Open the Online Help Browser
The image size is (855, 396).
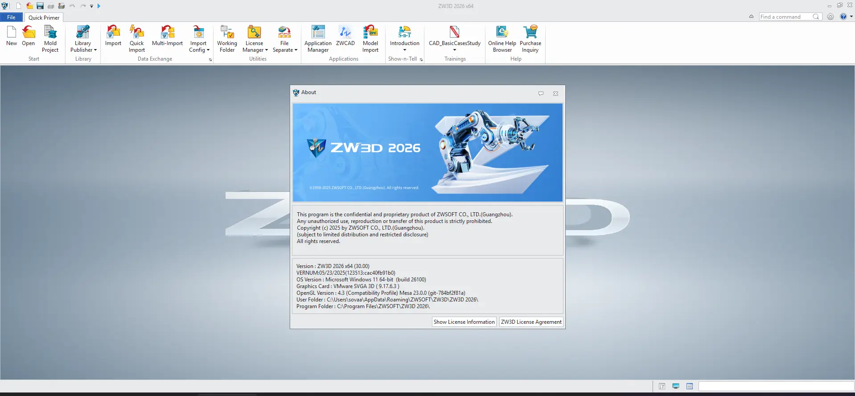pyautogui.click(x=502, y=39)
